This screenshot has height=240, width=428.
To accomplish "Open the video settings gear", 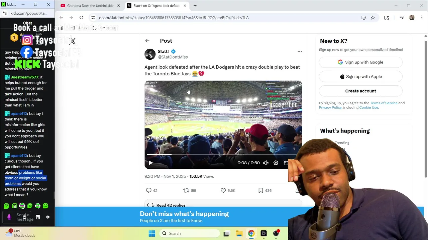I will (x=276, y=163).
